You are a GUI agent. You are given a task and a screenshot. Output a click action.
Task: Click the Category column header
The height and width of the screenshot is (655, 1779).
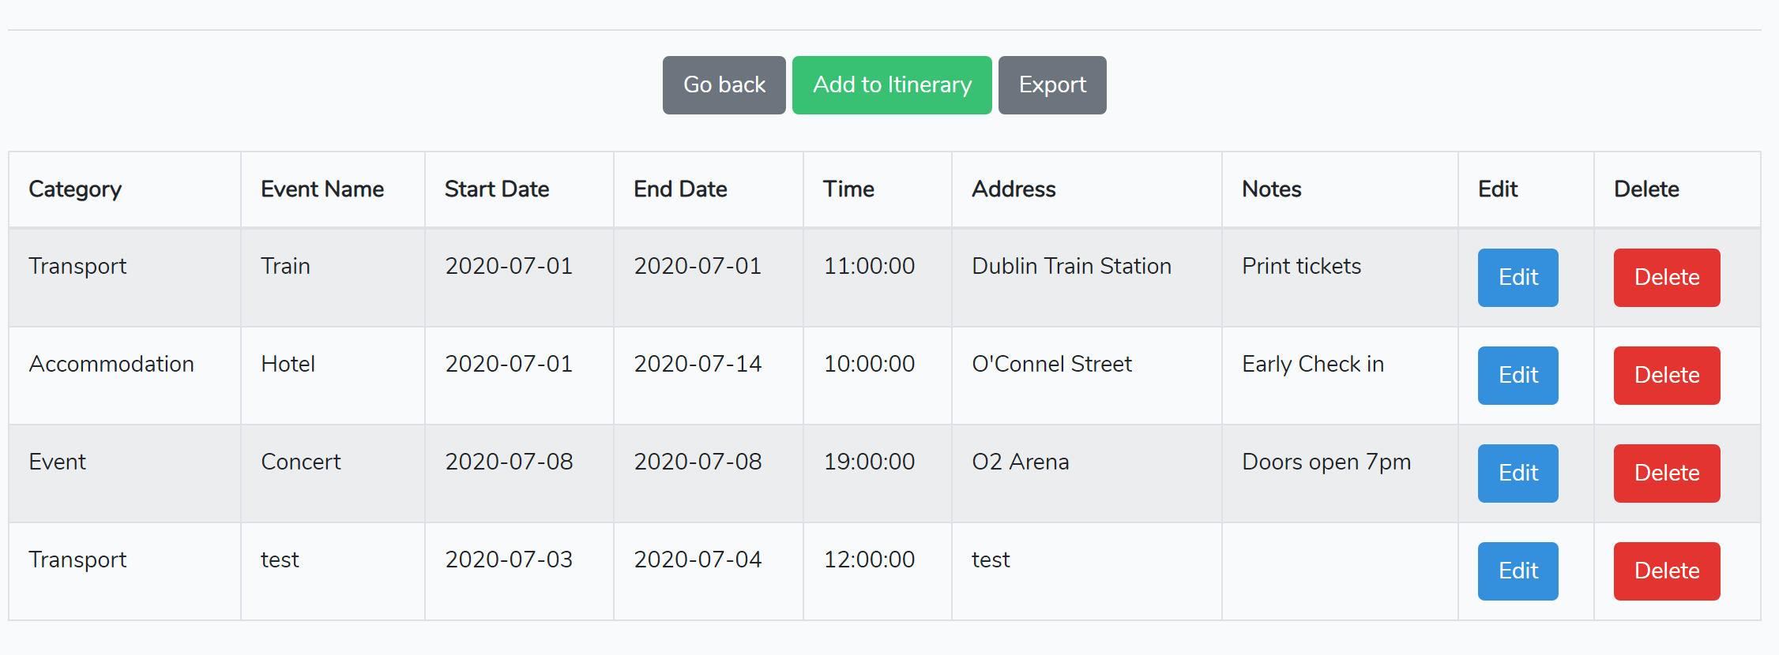tap(75, 189)
